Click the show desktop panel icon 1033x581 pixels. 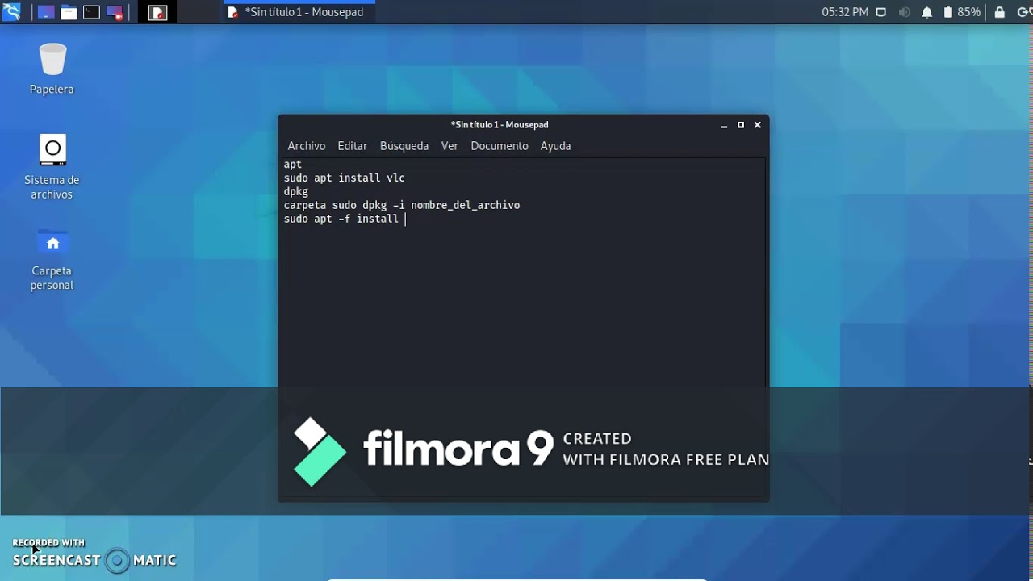pos(46,12)
